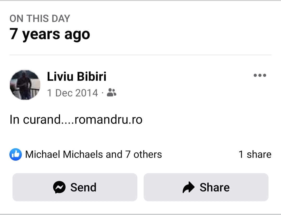Click the divider line below the heading
The image size is (281, 215).
tap(140, 55)
